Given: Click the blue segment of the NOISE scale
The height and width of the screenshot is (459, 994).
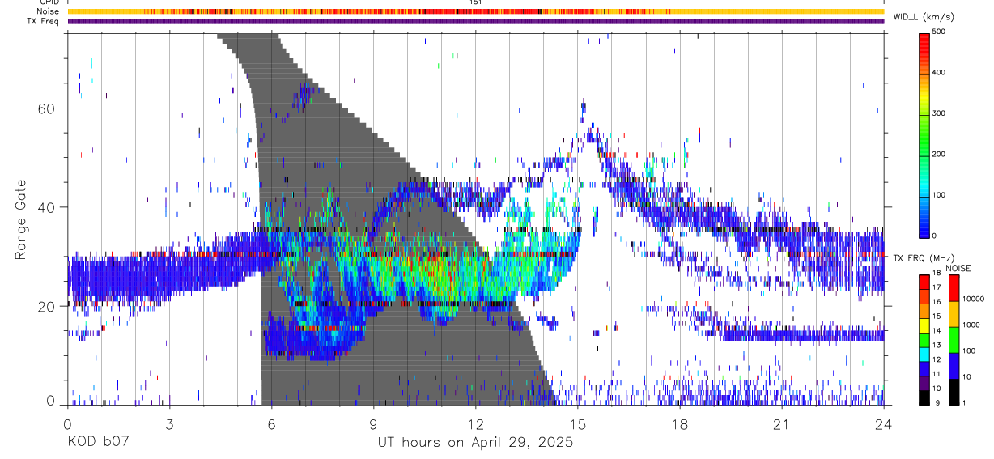Looking at the screenshot, I should (x=954, y=365).
